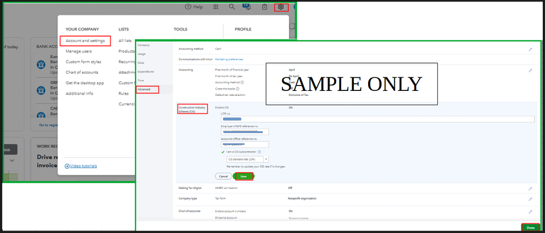Choose Manage users from the menu
Image resolution: width=545 pixels, height=233 pixels.
pos(79,51)
